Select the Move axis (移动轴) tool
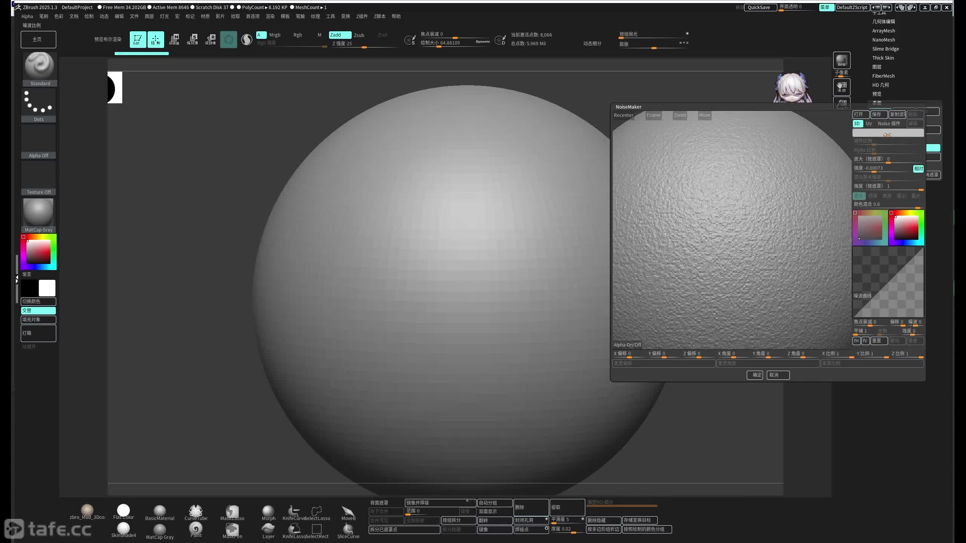The height and width of the screenshot is (543, 966). point(174,40)
